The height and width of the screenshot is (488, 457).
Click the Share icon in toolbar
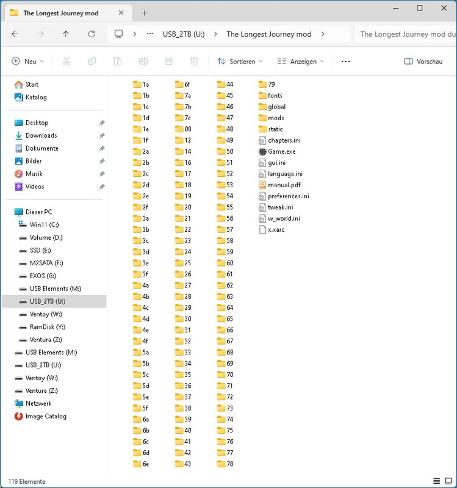coord(168,62)
